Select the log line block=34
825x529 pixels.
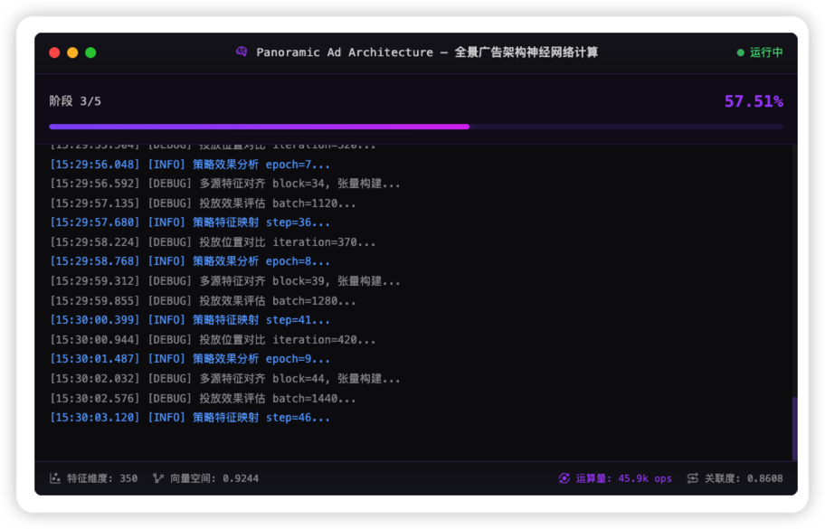(224, 184)
